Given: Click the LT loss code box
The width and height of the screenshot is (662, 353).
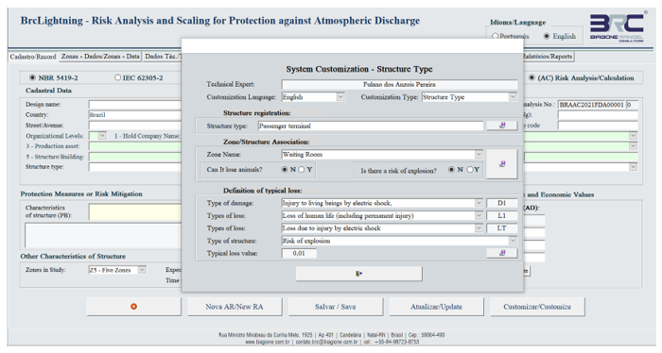Looking at the screenshot, I should pos(501,228).
